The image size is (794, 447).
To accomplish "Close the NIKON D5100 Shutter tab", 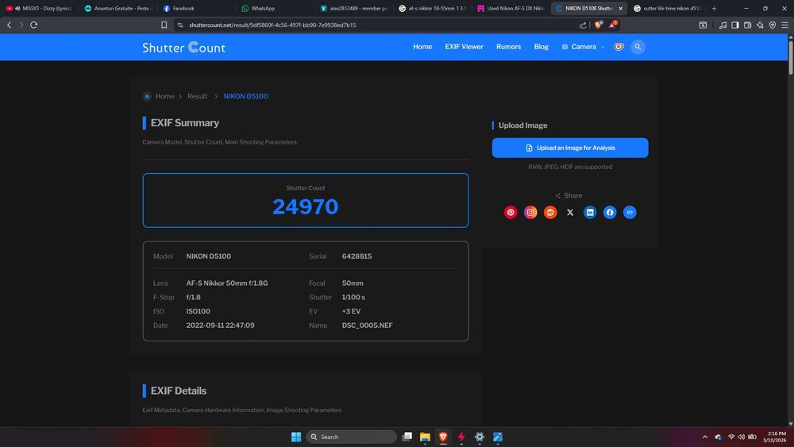I will (x=620, y=9).
